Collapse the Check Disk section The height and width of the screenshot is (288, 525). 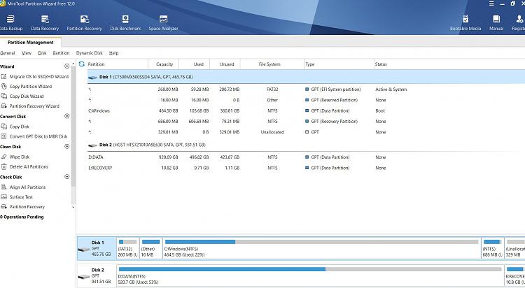coord(67,177)
